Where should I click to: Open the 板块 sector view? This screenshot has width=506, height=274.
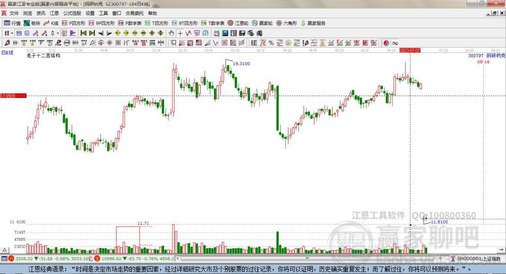[x=32, y=23]
